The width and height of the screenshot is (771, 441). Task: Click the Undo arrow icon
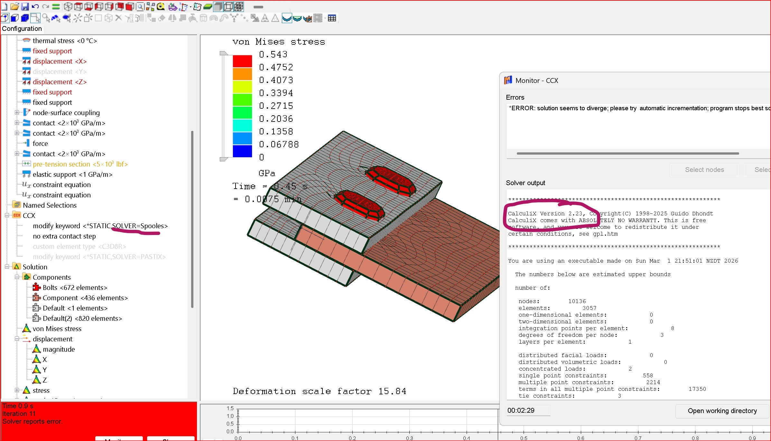click(x=35, y=6)
